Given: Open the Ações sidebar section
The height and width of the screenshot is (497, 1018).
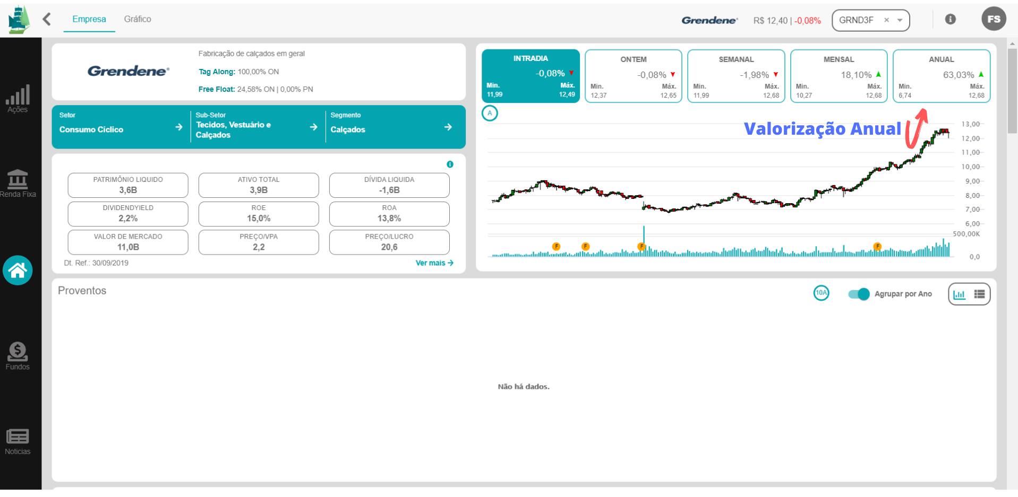Looking at the screenshot, I should point(18,99).
